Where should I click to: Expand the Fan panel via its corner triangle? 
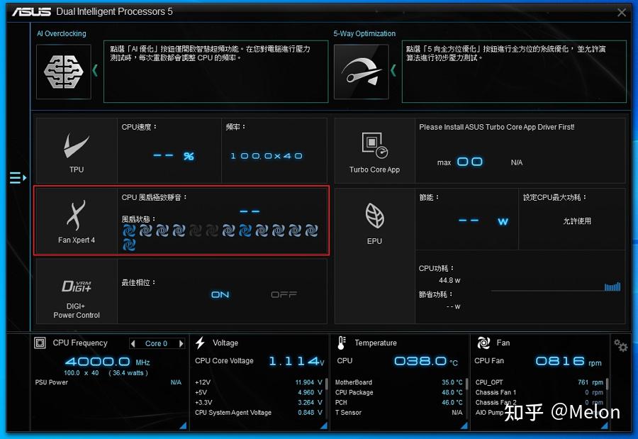(x=606, y=426)
